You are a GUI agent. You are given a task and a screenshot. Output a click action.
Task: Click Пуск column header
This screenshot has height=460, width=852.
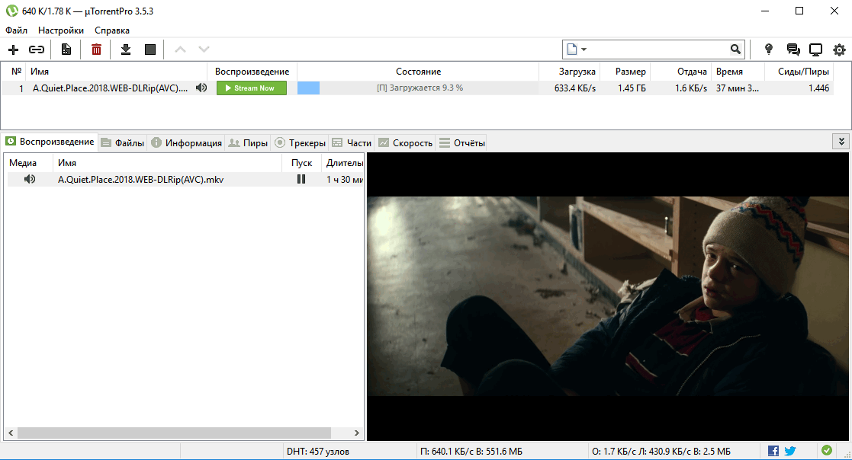coord(301,163)
